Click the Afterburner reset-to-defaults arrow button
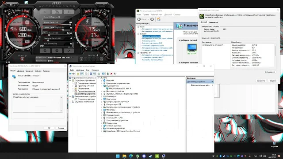The image size is (283, 159). 57,51
